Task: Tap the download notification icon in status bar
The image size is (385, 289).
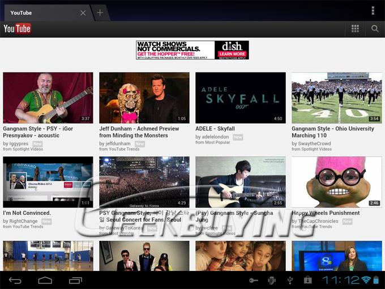Action: point(307,280)
